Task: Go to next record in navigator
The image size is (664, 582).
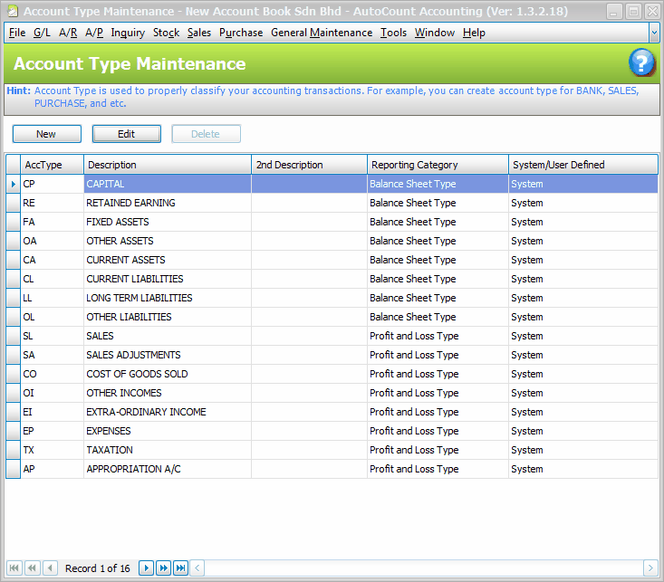Action: 146,568
